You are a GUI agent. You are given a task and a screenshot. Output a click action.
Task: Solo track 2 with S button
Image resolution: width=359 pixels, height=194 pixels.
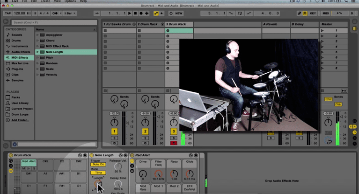pyautogui.click(x=145, y=138)
